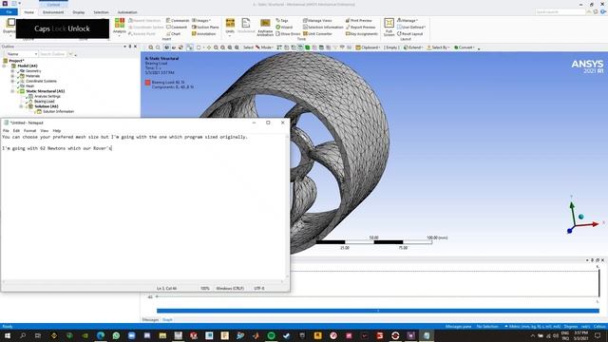
Task: Switch to Graph tab at bottom
Action: (x=167, y=320)
